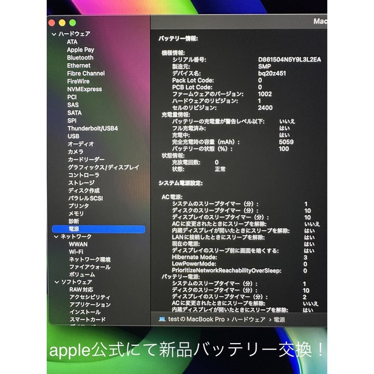Click the LowPowerMode row label

[x=194, y=264]
